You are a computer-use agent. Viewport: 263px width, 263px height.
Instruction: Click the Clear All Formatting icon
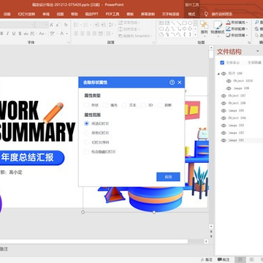click(66, 25)
